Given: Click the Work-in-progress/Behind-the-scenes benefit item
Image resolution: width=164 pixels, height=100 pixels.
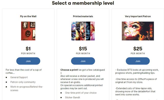Looking at the screenshot, I should pyautogui.click(x=27, y=88).
